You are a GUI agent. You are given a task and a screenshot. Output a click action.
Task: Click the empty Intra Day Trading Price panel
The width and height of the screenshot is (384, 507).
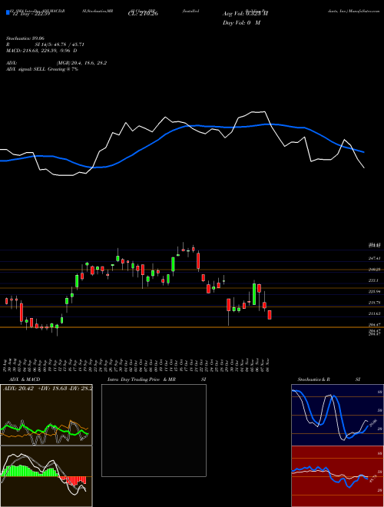pyautogui.click(x=154, y=430)
